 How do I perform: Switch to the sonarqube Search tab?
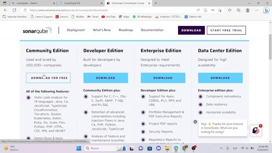(x=33, y=3)
